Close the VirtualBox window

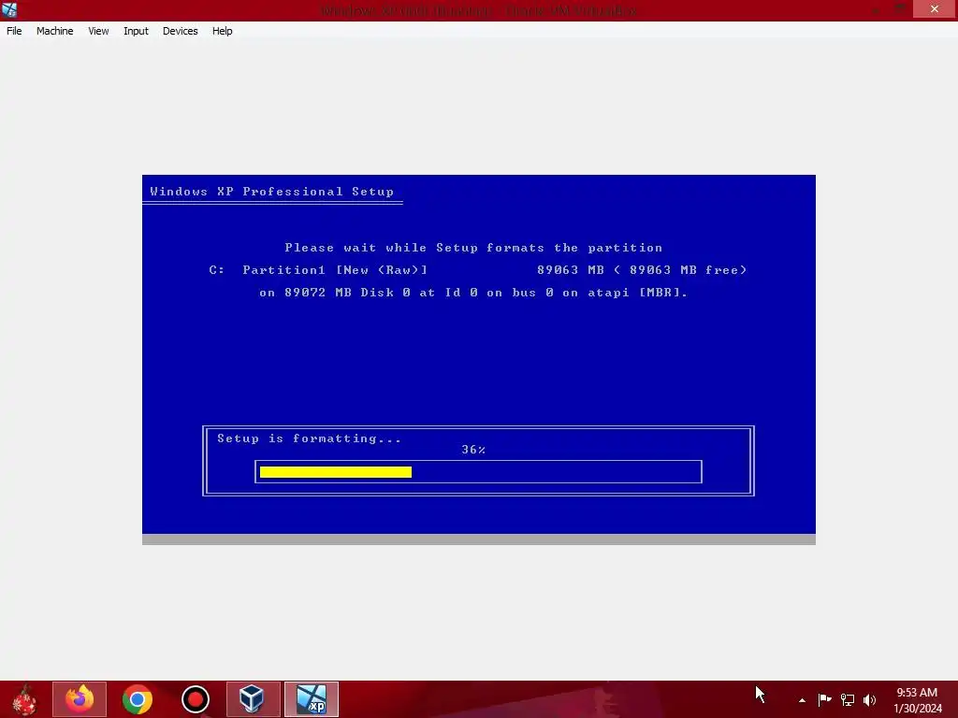pos(935,8)
